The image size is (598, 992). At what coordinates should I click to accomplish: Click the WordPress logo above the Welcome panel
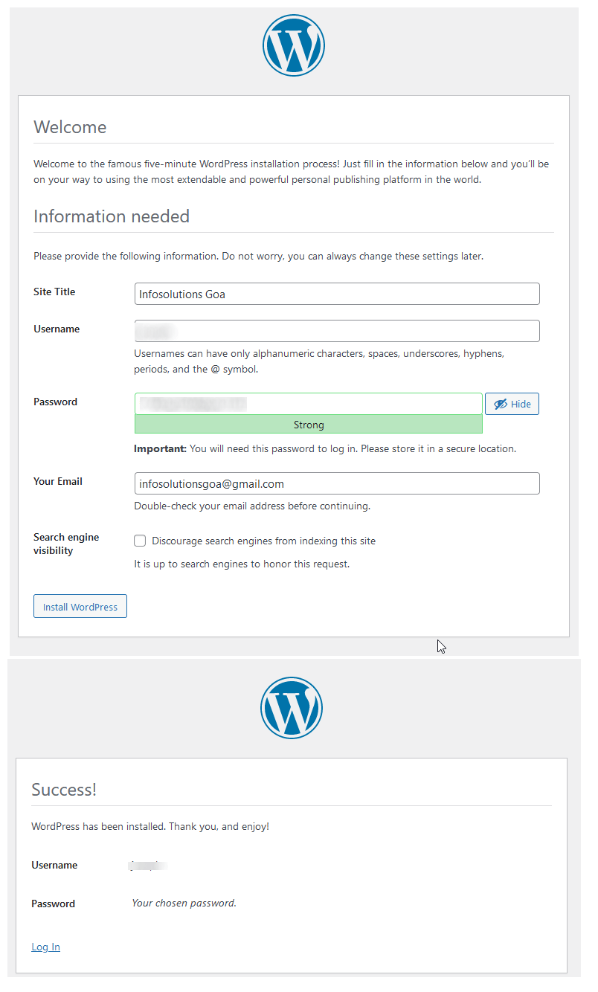coord(294,45)
